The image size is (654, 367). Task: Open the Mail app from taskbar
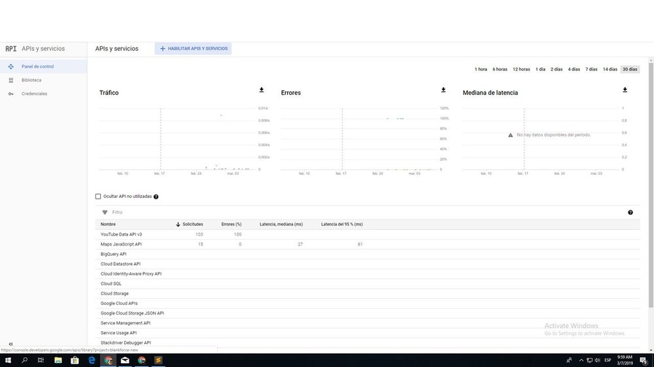coord(125,360)
